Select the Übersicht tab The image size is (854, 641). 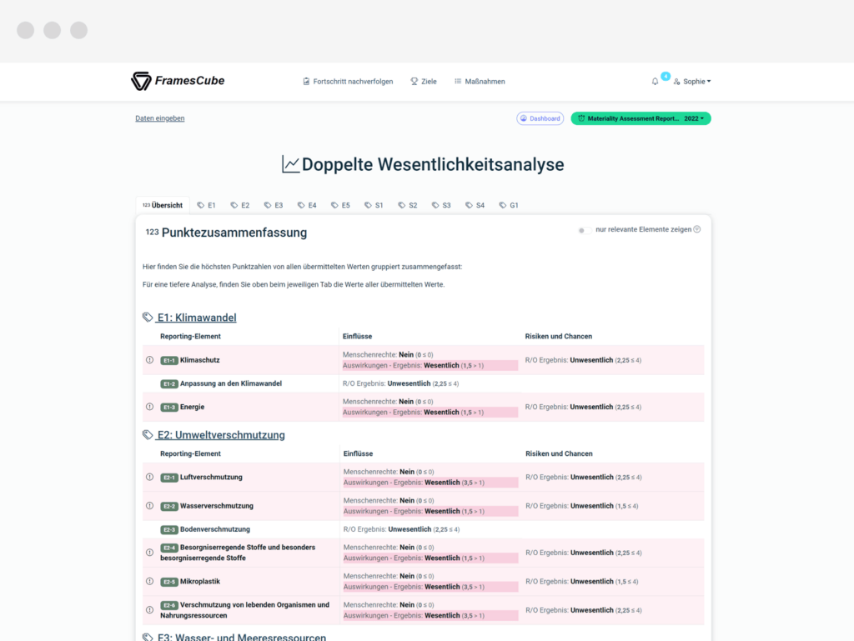click(x=163, y=205)
